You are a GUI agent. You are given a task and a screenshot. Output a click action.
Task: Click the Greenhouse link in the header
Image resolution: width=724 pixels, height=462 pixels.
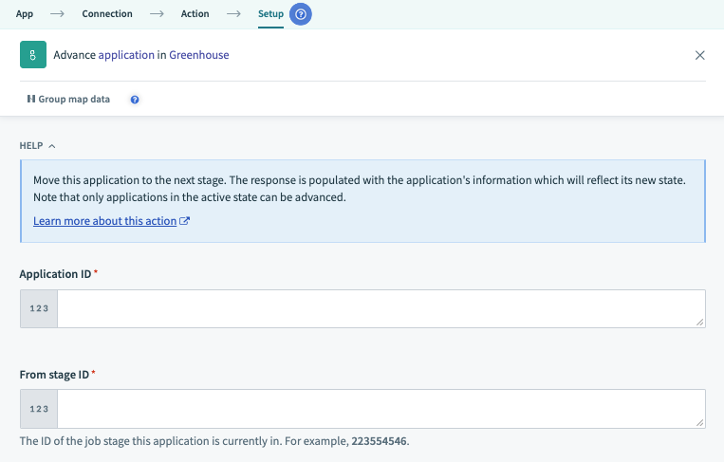pos(198,55)
